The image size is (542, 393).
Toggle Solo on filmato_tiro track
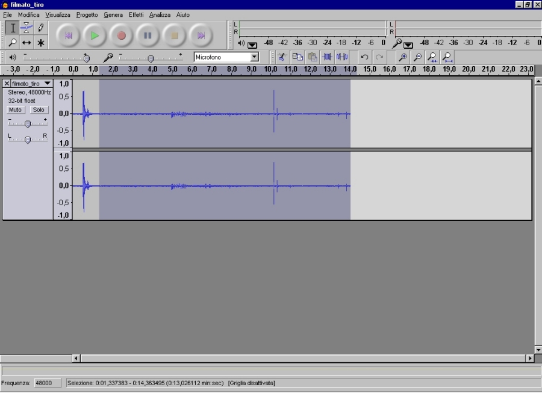(x=39, y=110)
